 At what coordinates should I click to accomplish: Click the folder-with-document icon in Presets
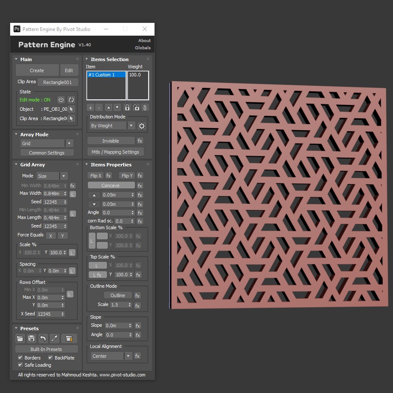[x=69, y=339]
